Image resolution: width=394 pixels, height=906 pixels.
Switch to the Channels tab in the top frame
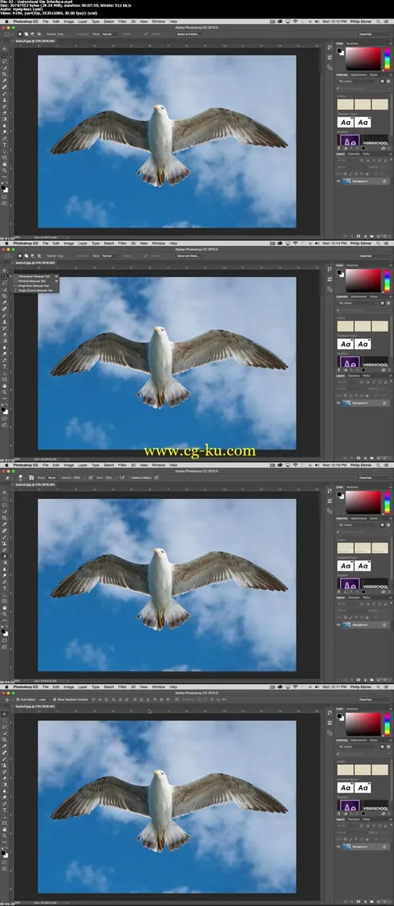(x=354, y=154)
